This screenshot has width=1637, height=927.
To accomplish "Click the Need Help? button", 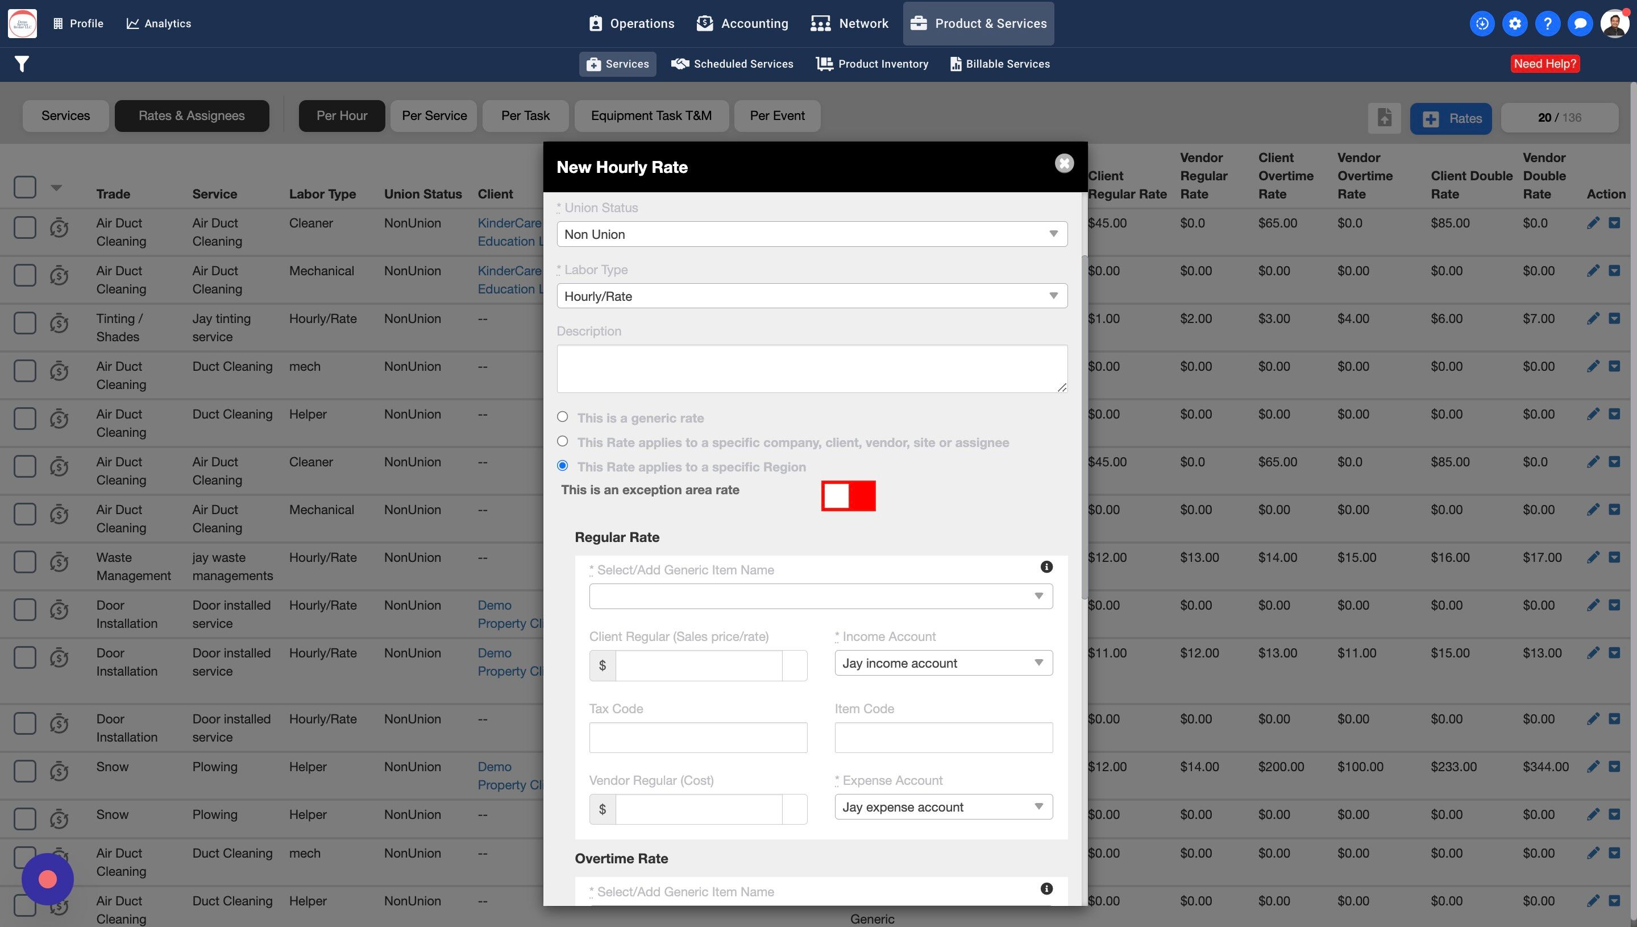I will (x=1544, y=64).
